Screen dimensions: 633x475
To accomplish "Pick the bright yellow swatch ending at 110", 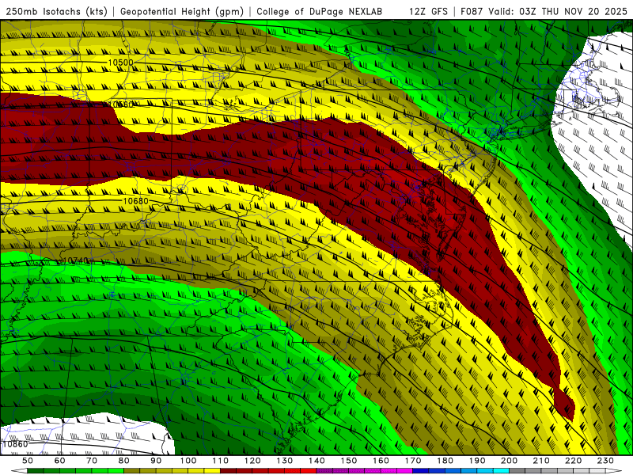I will 212,471.
